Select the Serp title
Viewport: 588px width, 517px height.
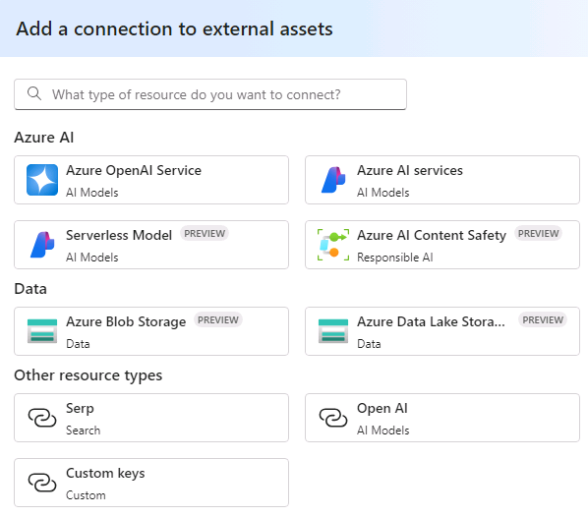[80, 409]
